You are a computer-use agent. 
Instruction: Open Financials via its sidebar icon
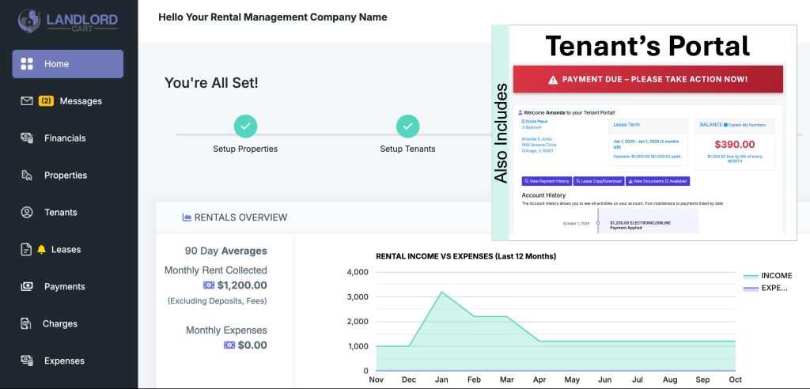(27, 138)
